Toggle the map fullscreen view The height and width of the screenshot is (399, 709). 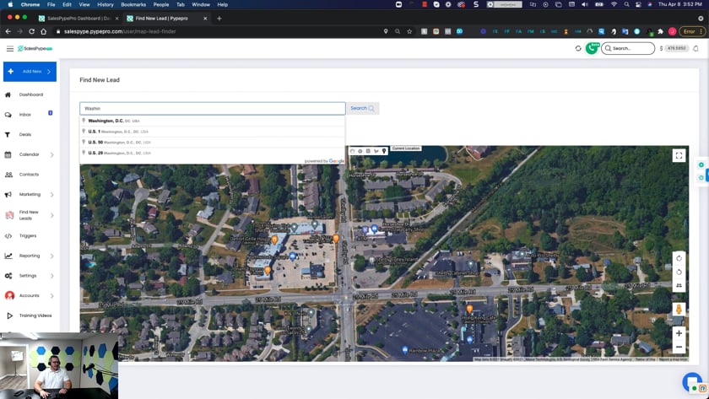point(679,155)
